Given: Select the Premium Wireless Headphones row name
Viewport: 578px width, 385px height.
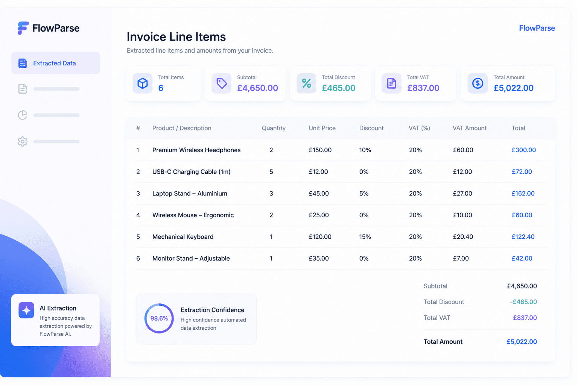Looking at the screenshot, I should tap(196, 150).
